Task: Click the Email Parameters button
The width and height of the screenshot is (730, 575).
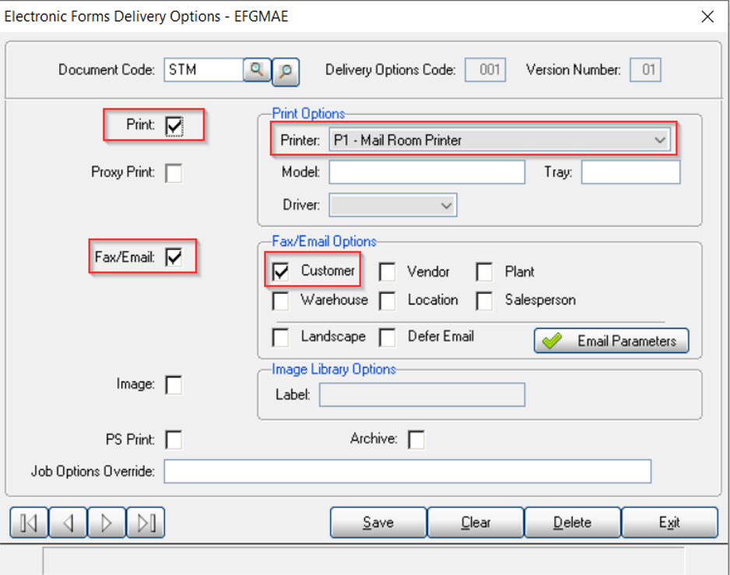Action: (x=611, y=340)
